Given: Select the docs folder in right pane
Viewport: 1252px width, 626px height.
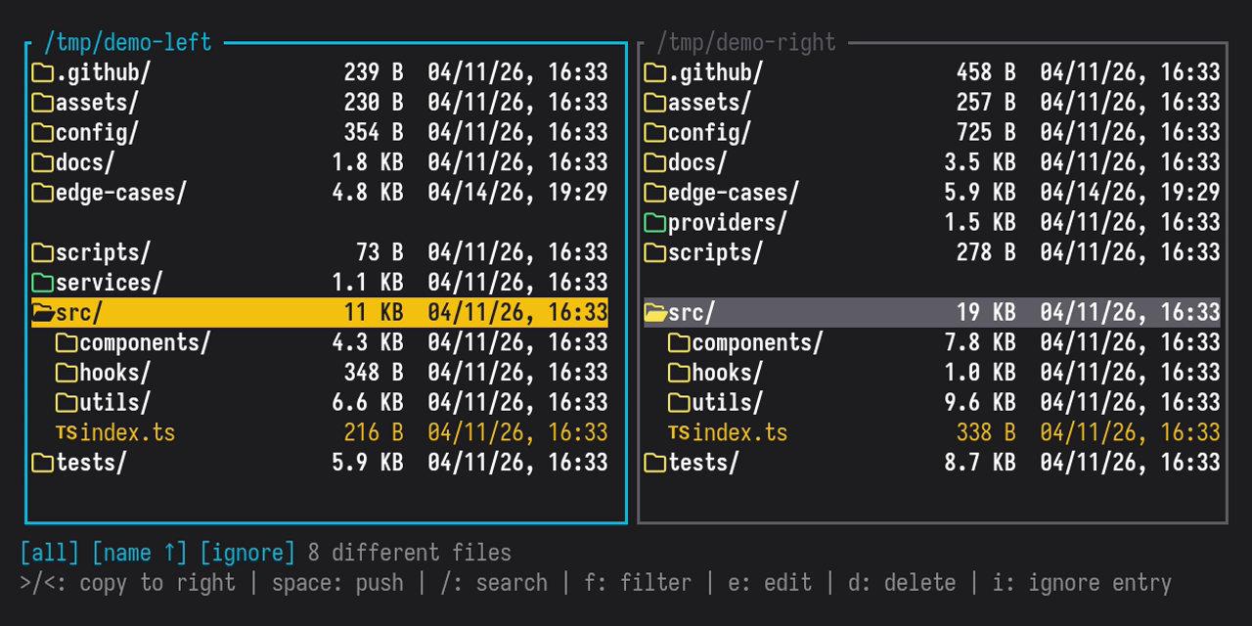Looking at the screenshot, I should point(696,162).
